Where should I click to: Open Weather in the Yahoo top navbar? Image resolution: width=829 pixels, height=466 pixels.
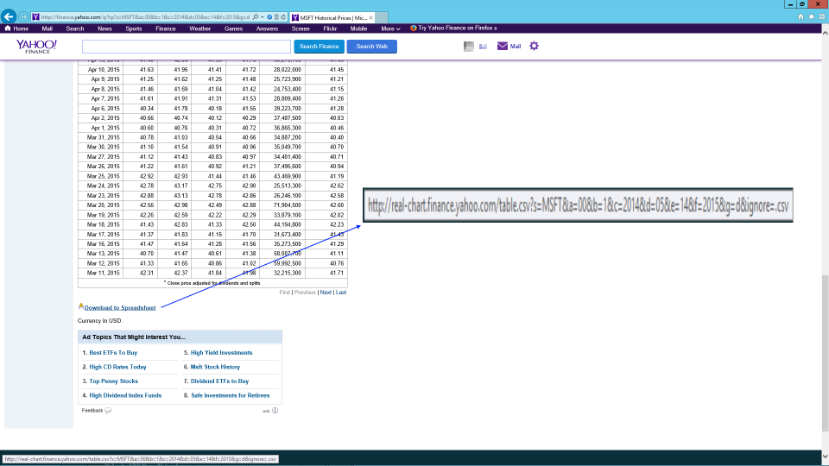coord(199,28)
